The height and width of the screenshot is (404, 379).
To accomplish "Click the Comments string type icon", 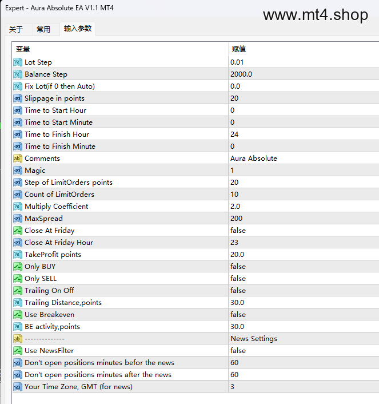I will [18, 158].
